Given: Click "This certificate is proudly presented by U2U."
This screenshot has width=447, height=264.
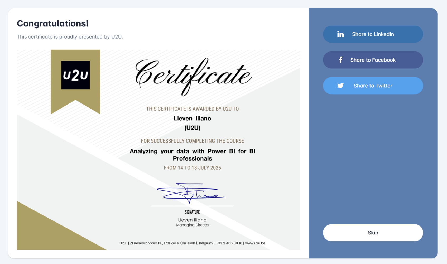Looking at the screenshot, I should pyautogui.click(x=70, y=37).
